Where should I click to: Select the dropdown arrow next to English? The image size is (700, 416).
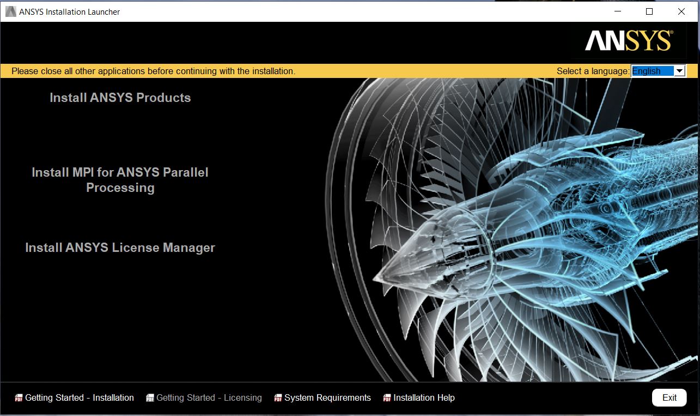click(679, 70)
